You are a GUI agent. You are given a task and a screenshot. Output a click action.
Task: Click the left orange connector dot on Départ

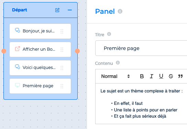click(4, 51)
